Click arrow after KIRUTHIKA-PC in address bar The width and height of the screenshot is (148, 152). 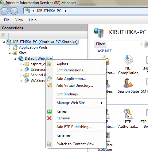pyautogui.click(x=66, y=11)
